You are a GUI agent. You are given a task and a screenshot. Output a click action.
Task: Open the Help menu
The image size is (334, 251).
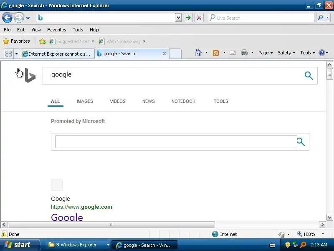coord(94,30)
